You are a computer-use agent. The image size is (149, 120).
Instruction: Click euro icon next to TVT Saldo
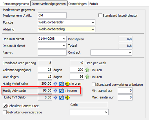coord(67,97)
